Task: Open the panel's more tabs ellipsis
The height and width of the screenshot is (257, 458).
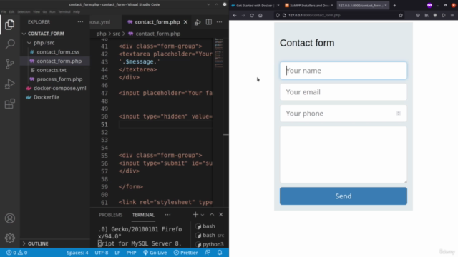Action: point(167,215)
